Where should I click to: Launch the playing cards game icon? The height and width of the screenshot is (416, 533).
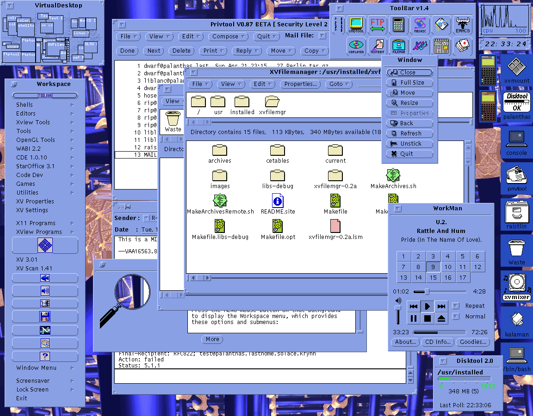(463, 46)
